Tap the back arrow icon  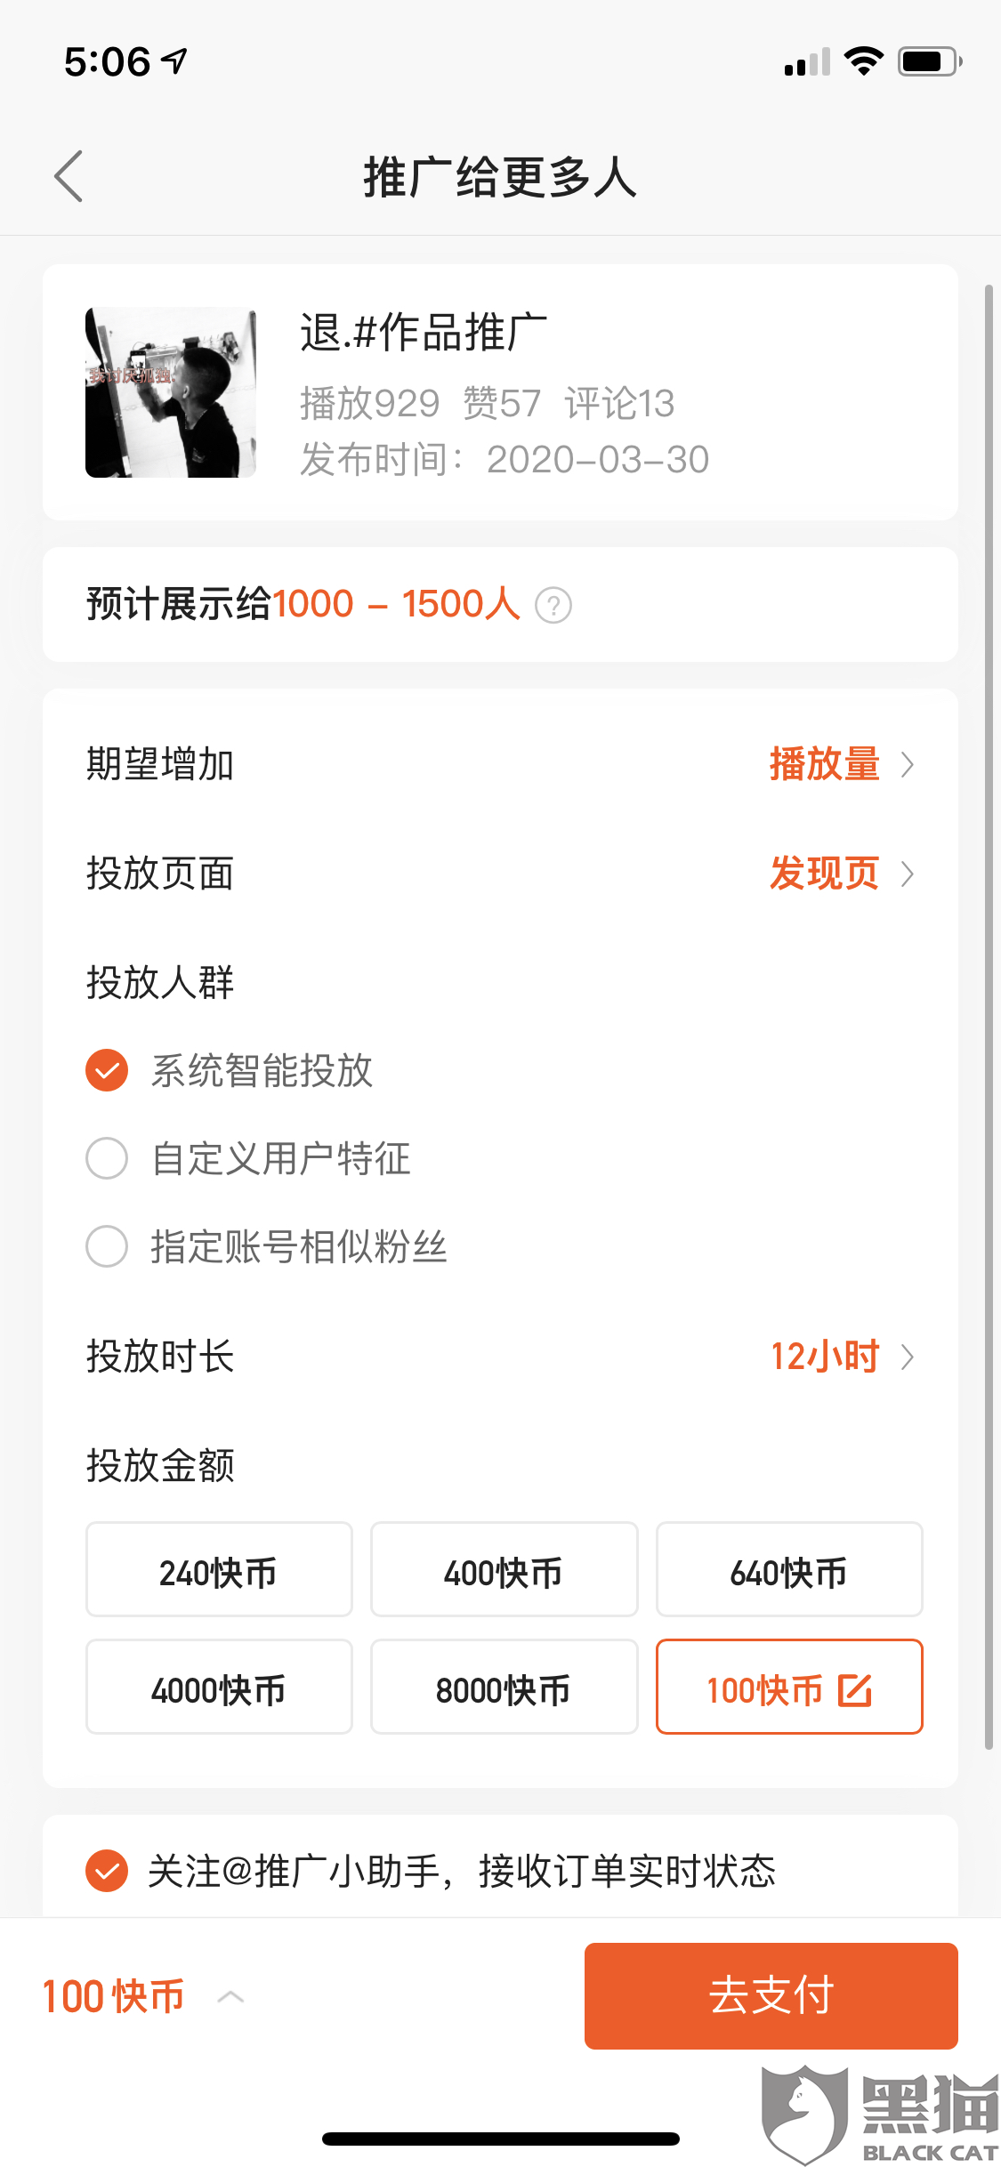tap(69, 176)
